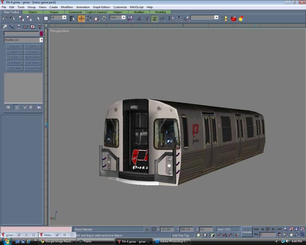Switch to the Modeling toolbar tab
The image size is (306, 245).
(x=160, y=12)
